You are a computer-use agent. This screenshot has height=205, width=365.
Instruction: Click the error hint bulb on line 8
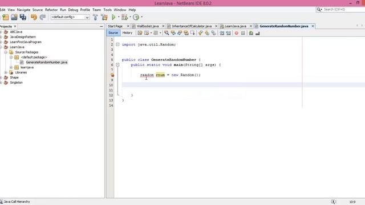(x=112, y=75)
